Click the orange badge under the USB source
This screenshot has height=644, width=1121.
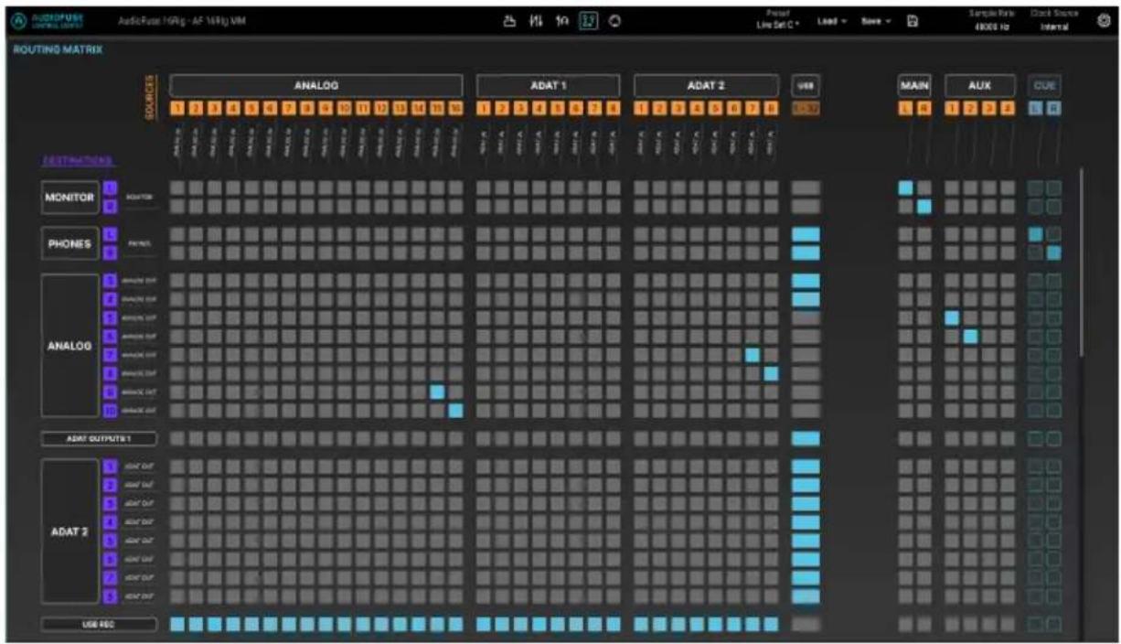806,109
